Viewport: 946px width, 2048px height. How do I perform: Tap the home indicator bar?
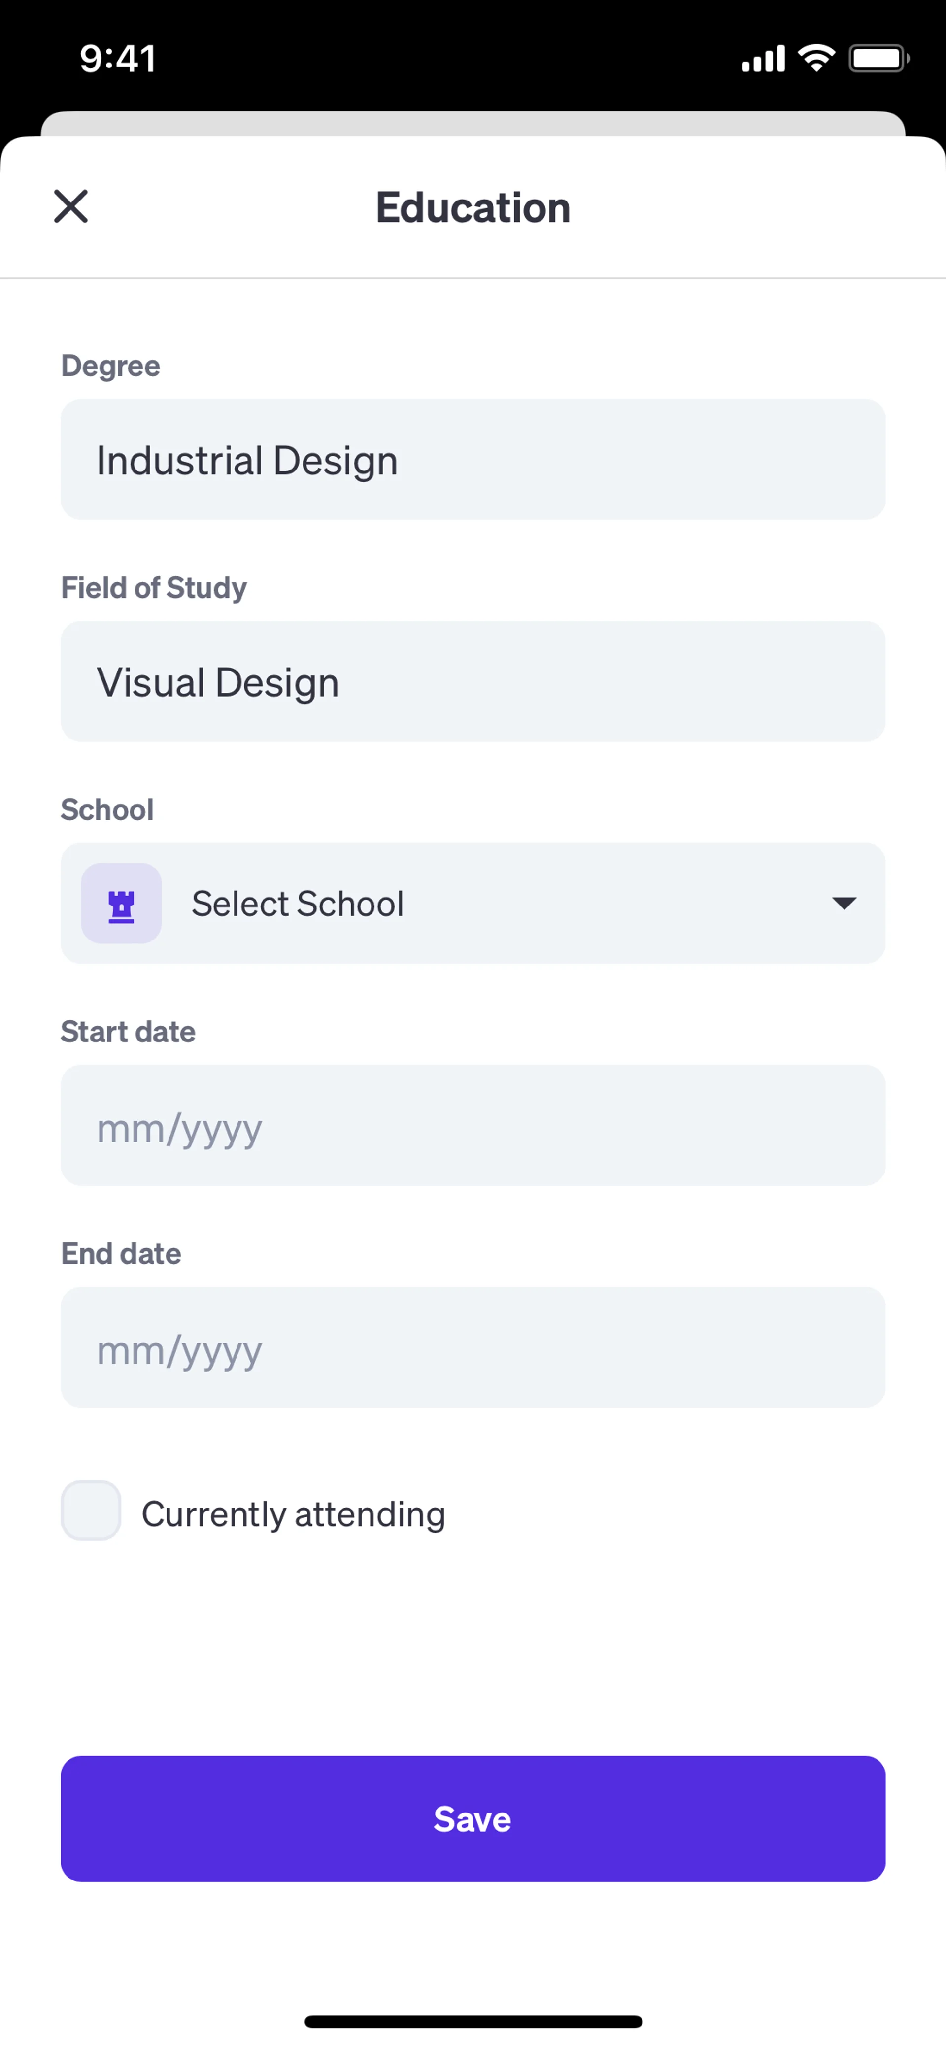click(x=473, y=2021)
